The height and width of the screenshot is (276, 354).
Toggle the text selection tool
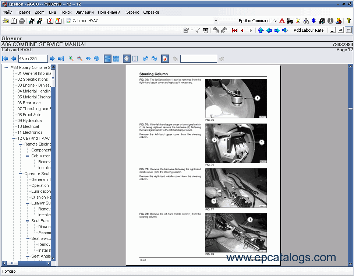pyautogui.click(x=135, y=59)
